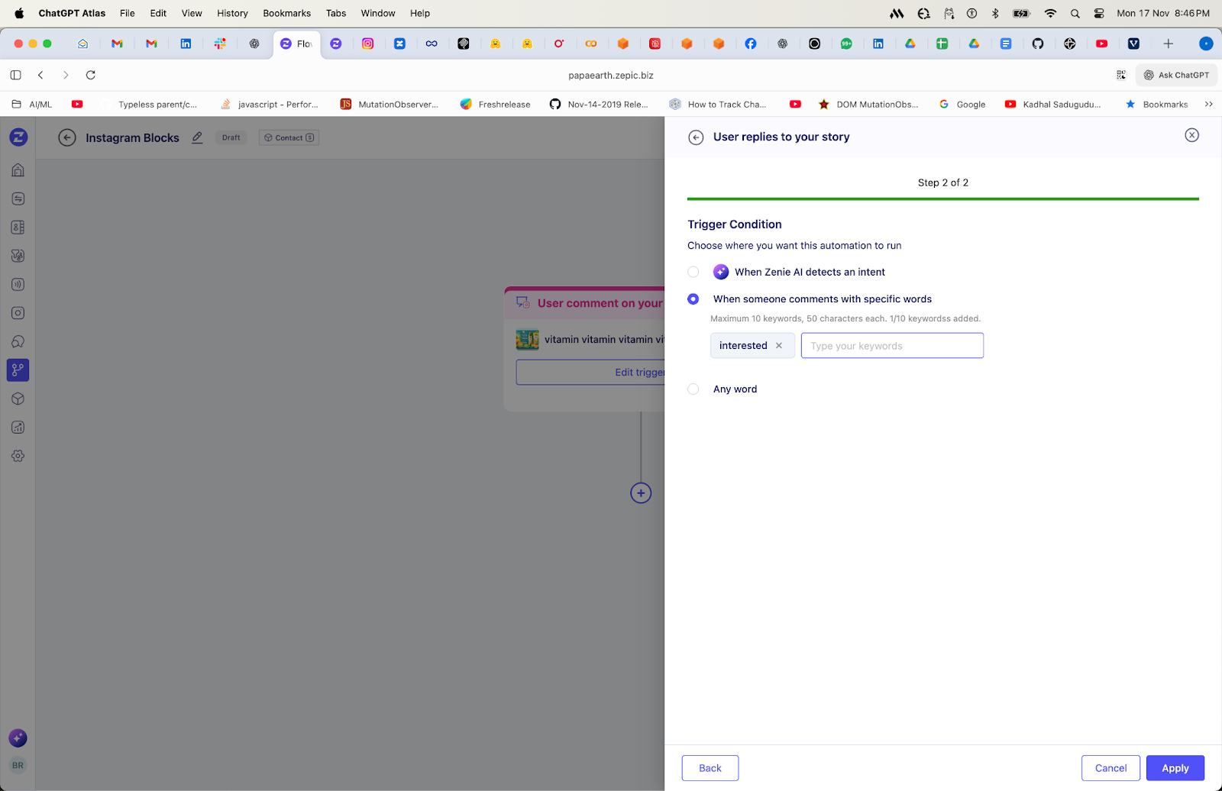Remove the interested keyword chip
1222x791 pixels.
coord(779,346)
